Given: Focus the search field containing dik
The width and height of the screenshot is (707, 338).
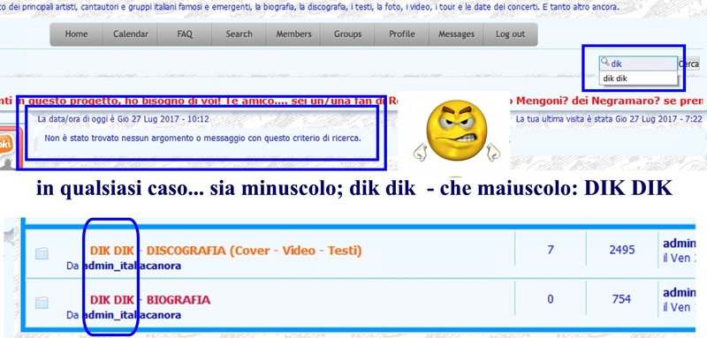Looking at the screenshot, I should click(638, 64).
